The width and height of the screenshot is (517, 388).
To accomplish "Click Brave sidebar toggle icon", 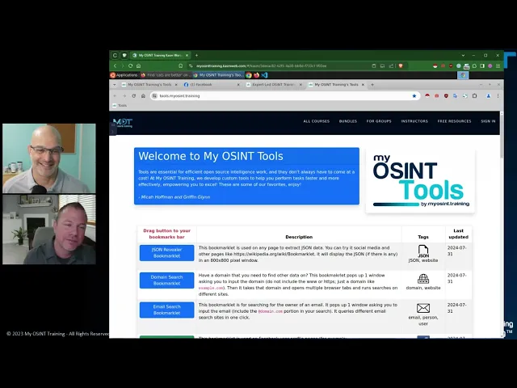I will pos(482,66).
